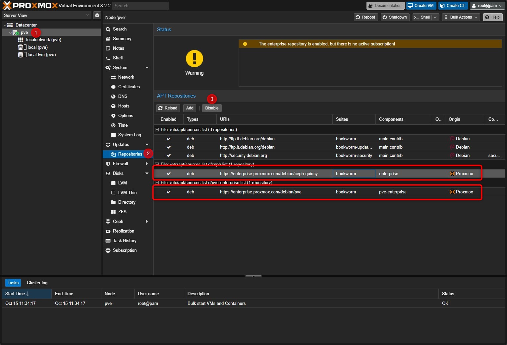Click the Options gear icon

click(113, 116)
